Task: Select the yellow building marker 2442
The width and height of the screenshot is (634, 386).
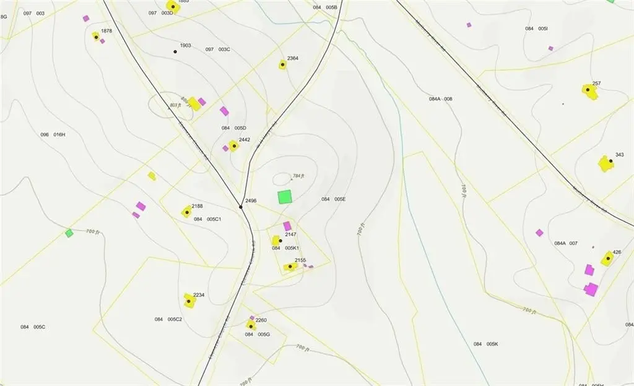Action: tap(233, 146)
